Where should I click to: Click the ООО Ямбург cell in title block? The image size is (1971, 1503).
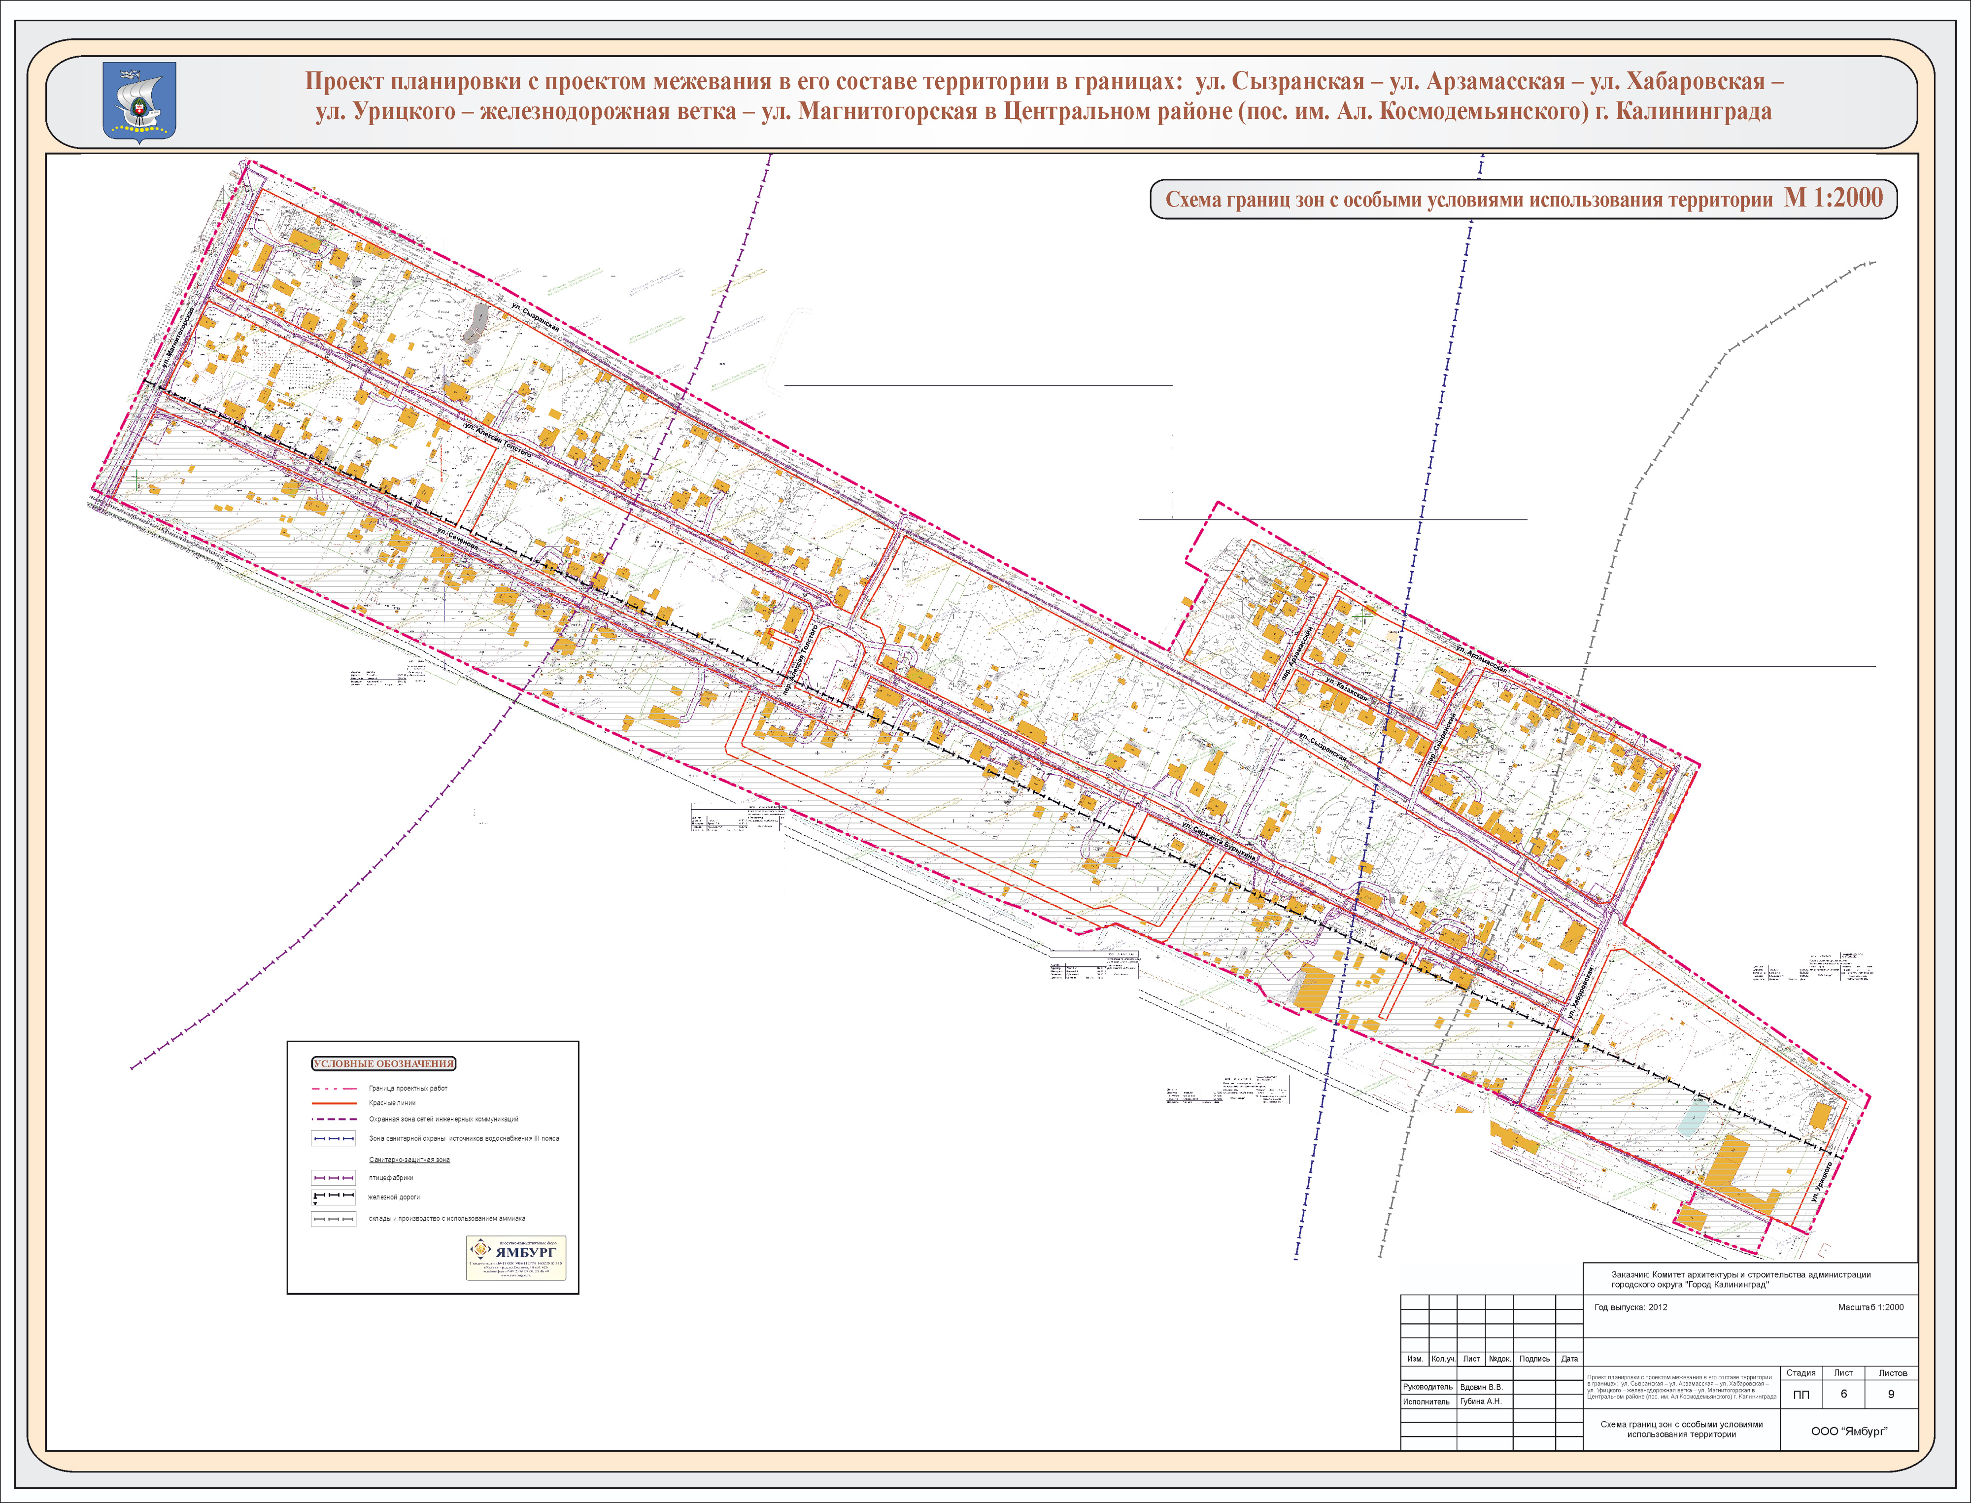(x=1848, y=1431)
